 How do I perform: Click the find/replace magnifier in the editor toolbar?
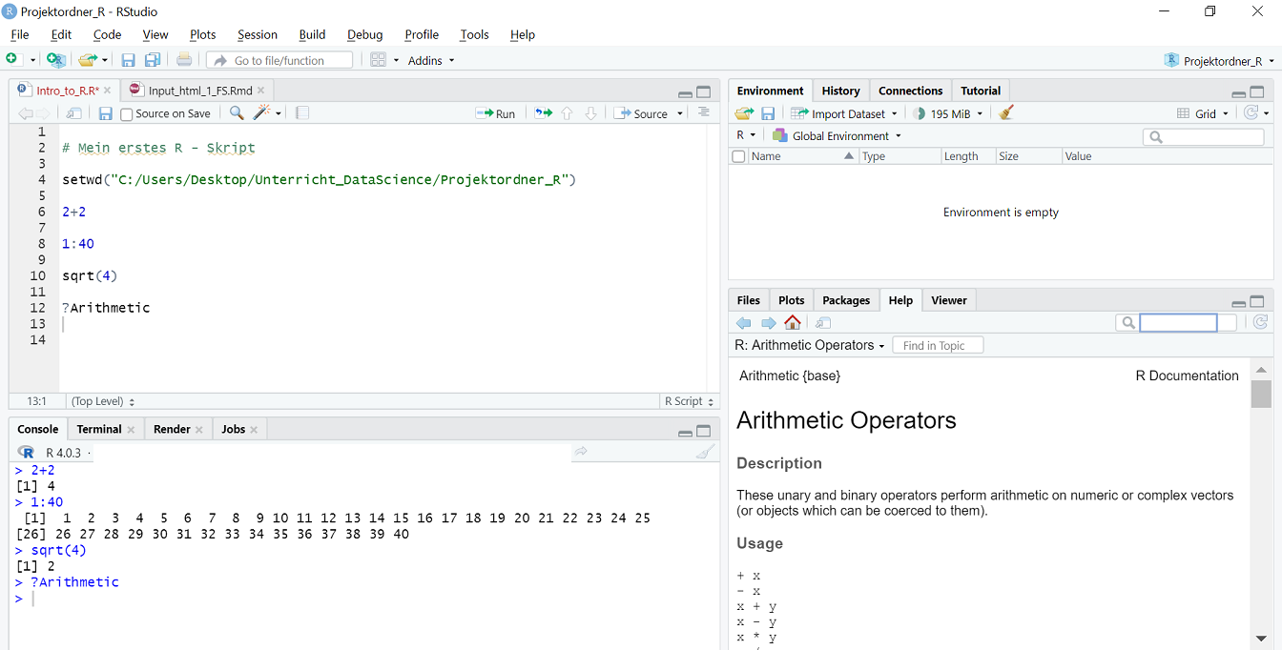tap(237, 113)
